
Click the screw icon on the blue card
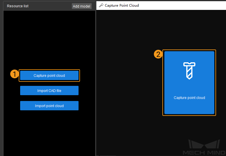click(189, 70)
